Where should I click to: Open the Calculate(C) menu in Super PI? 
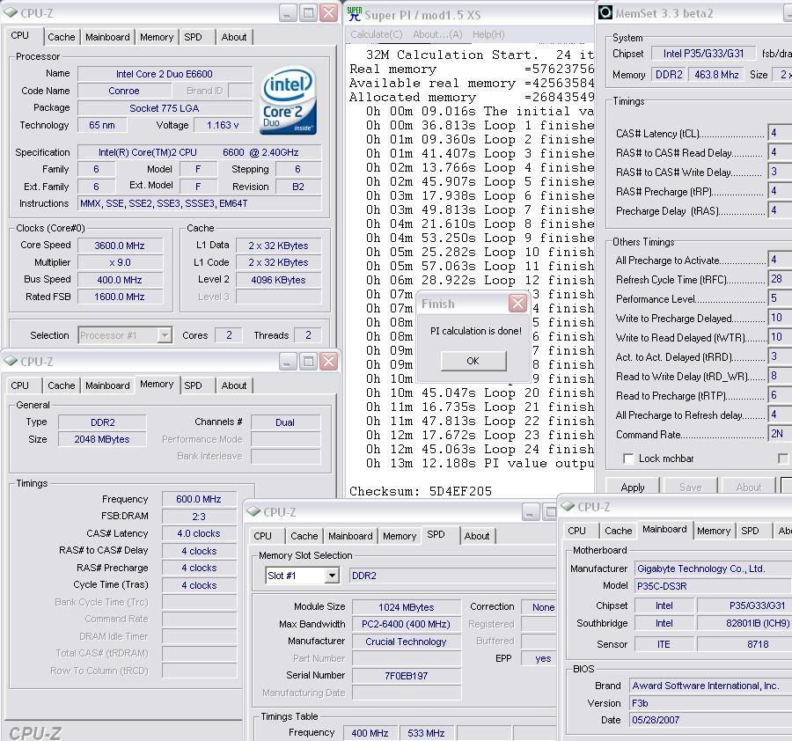pyautogui.click(x=377, y=34)
